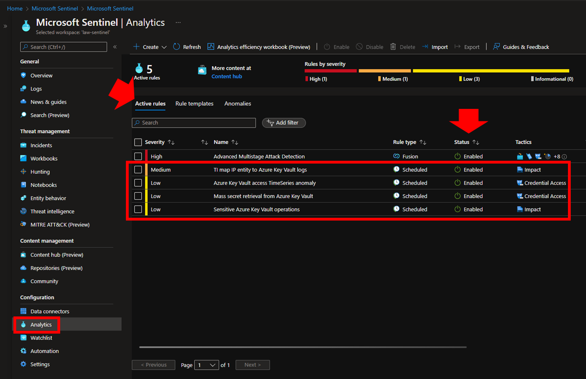This screenshot has width=586, height=379.
Task: Open the page number dropdown
Action: (x=206, y=365)
